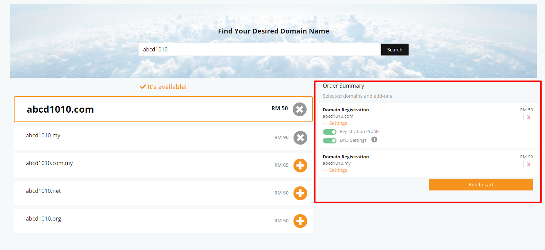Toggle the Registration Profile switch

pyautogui.click(x=329, y=132)
